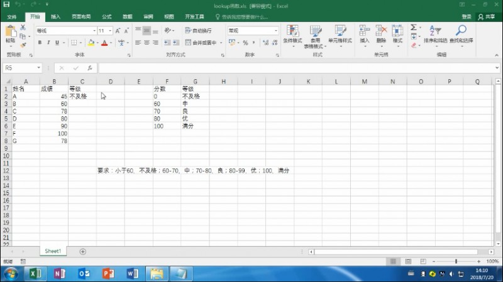503x282 pixels.
Task: Apply the red font color
Action: (104, 43)
